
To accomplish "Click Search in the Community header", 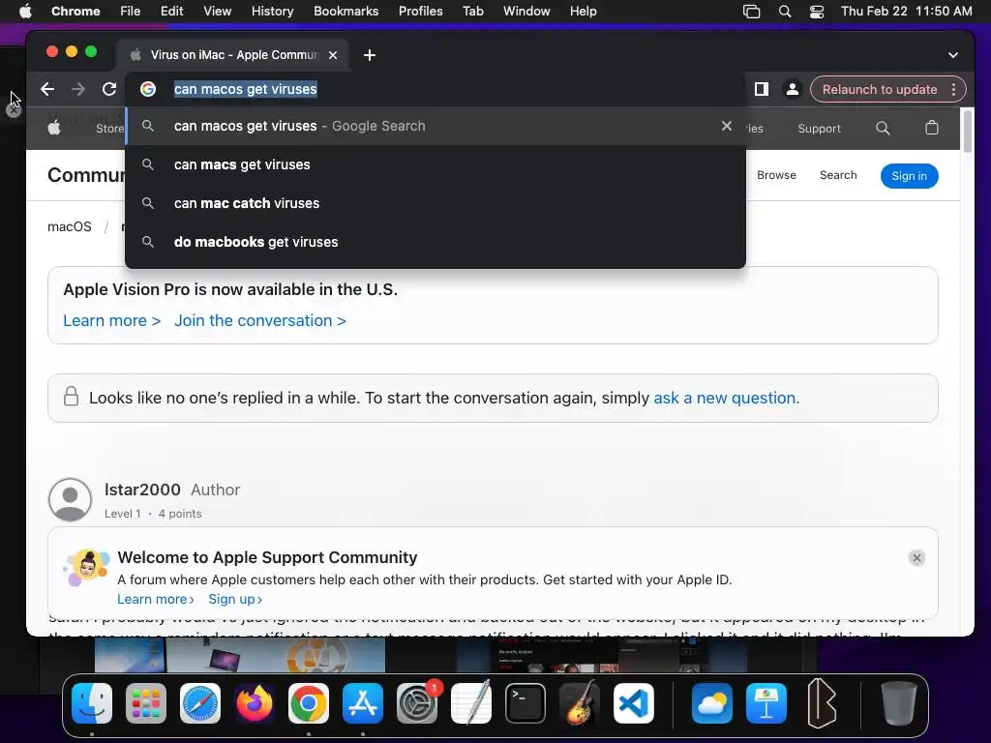I will 838,175.
